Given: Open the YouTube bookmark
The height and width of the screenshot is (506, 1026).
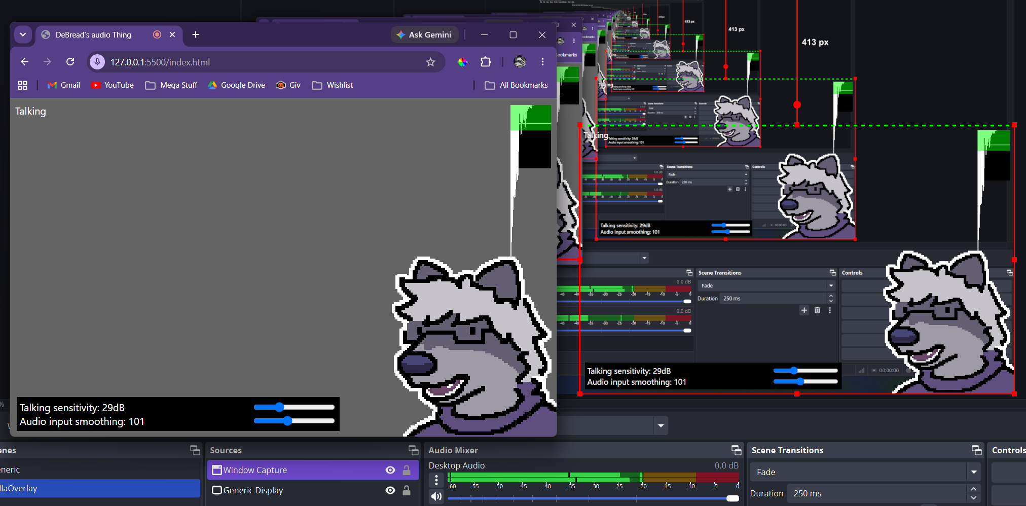Looking at the screenshot, I should coord(112,85).
